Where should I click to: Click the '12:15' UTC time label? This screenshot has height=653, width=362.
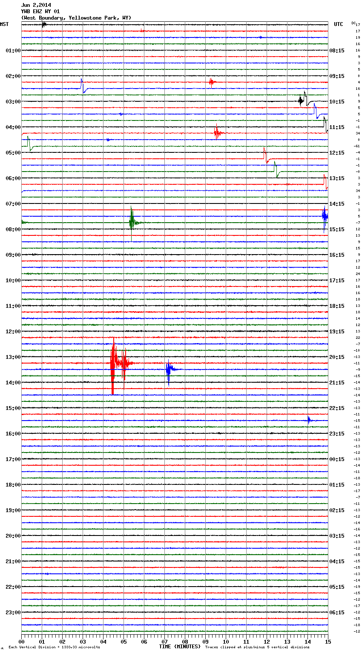point(337,153)
